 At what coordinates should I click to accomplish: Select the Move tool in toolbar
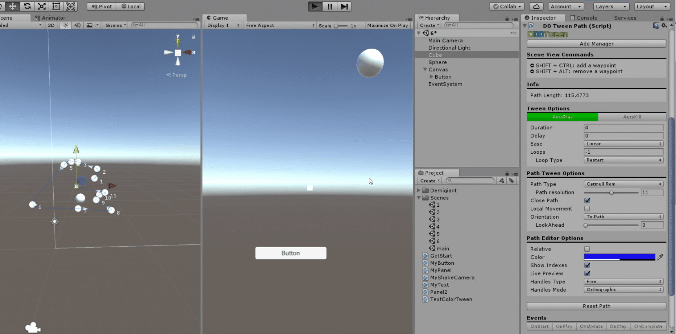pos(13,6)
